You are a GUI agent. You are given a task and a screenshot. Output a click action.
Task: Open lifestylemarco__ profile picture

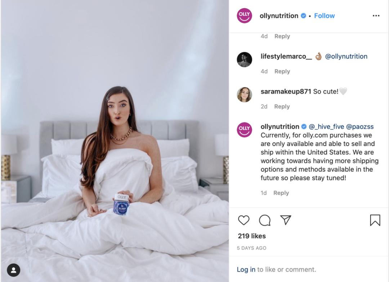tap(244, 60)
